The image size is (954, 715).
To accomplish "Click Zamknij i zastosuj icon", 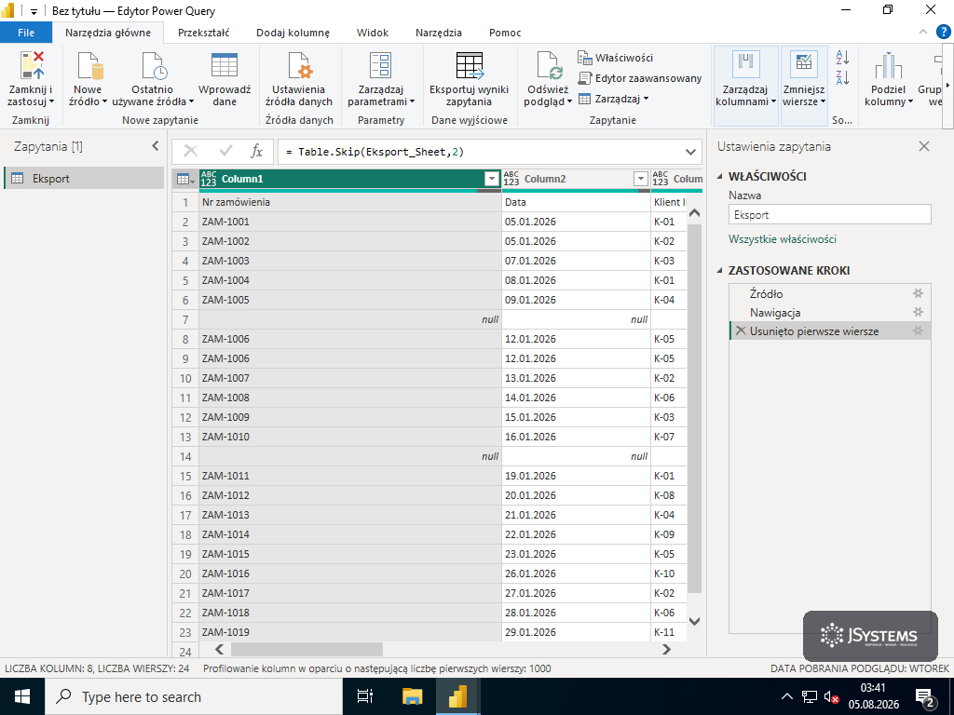I will [x=32, y=66].
